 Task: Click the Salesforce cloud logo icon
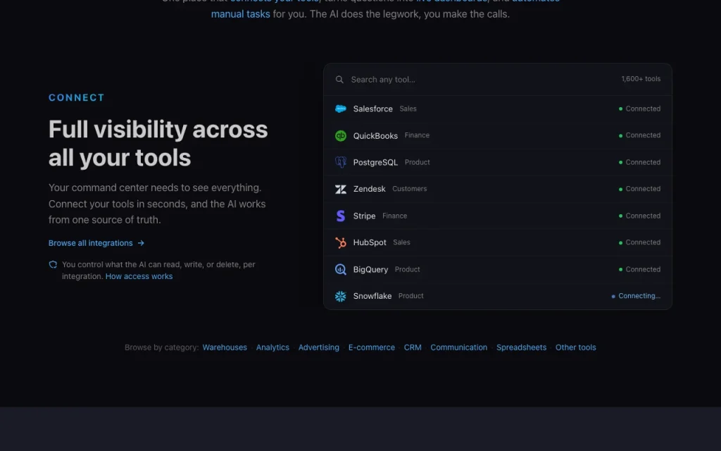[x=341, y=109]
